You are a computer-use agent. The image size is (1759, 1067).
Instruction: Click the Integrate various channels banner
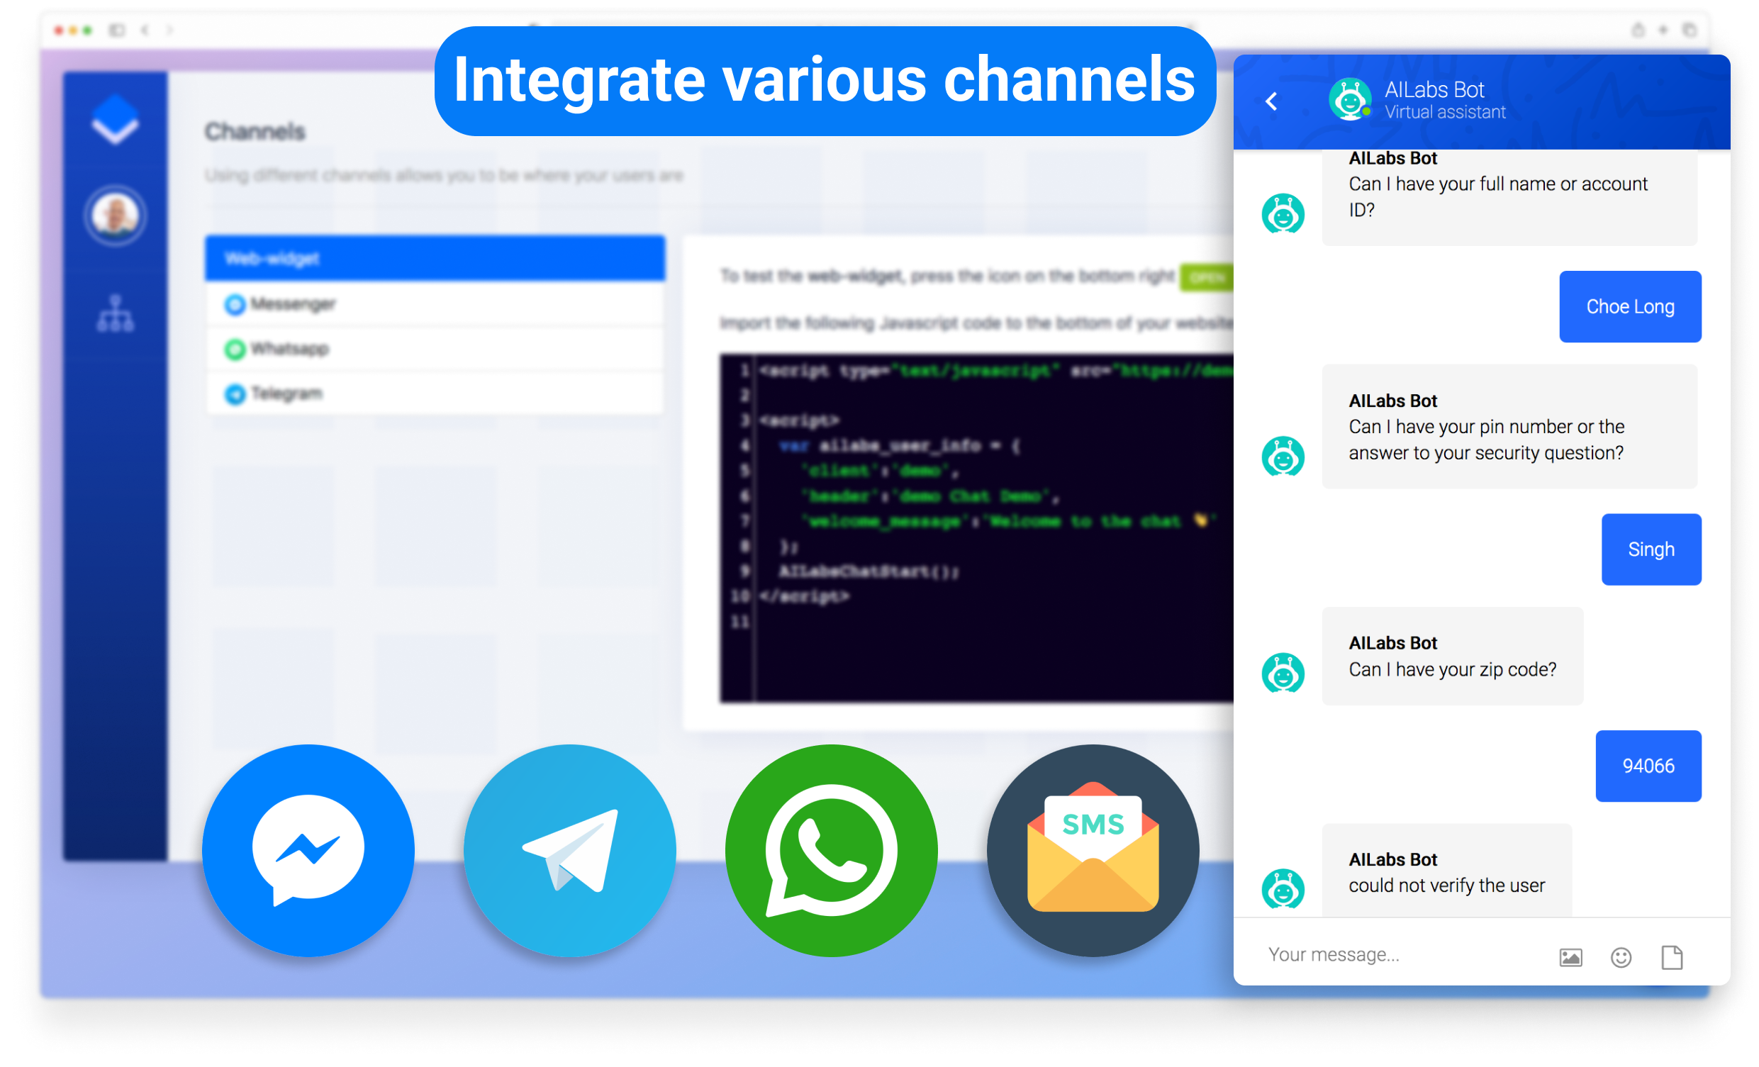point(825,81)
